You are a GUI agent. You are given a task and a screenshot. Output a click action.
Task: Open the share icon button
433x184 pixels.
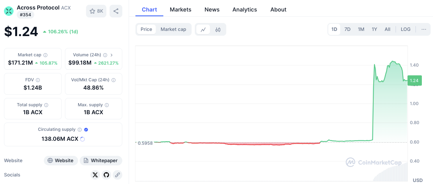pyautogui.click(x=116, y=11)
